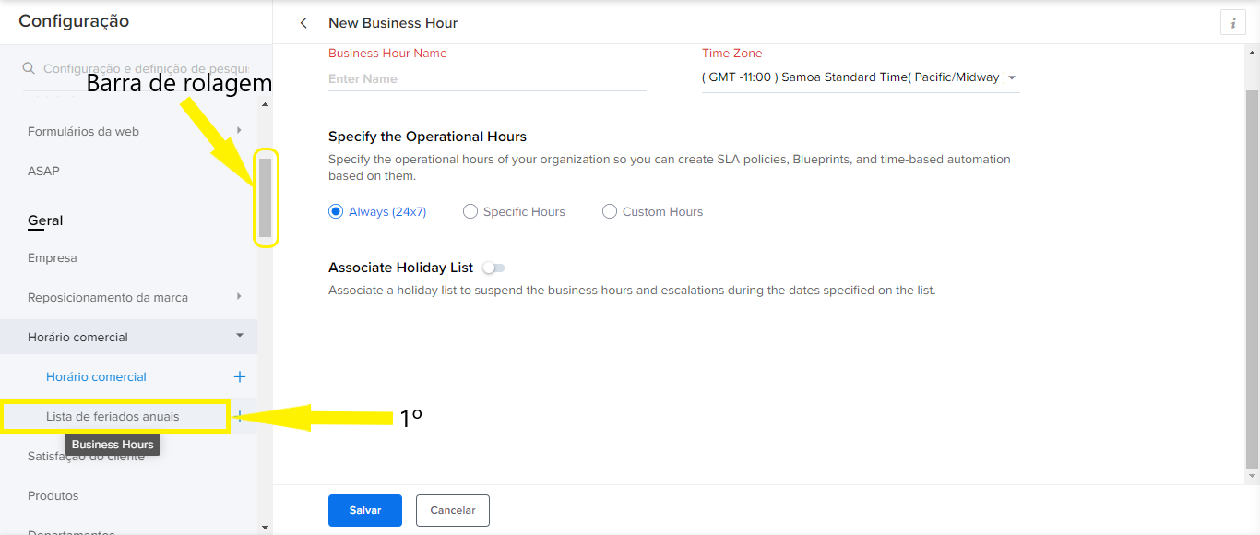Screen dimensions: 1260x535
Task: Click the New Business Hour title
Action: (x=393, y=23)
